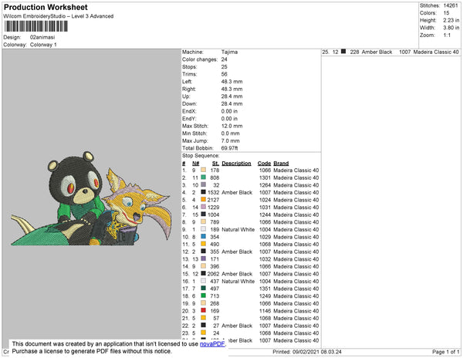Select the dark navy swatch of stop 7
Image resolution: width=463 pixels, height=358 pixels.
[203, 214]
